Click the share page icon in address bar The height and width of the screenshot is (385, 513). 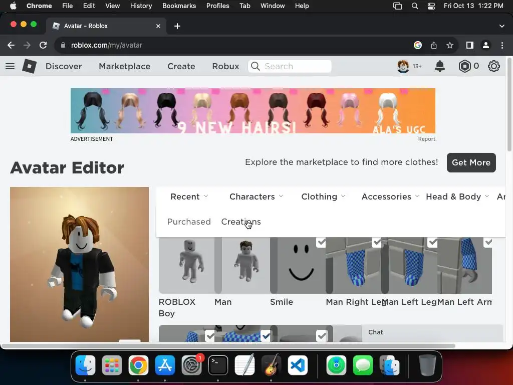(434, 45)
